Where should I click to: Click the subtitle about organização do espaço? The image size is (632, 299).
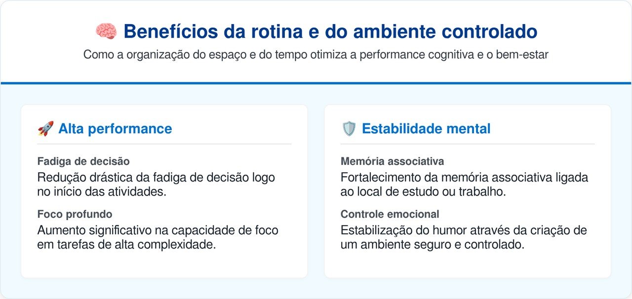(316, 55)
